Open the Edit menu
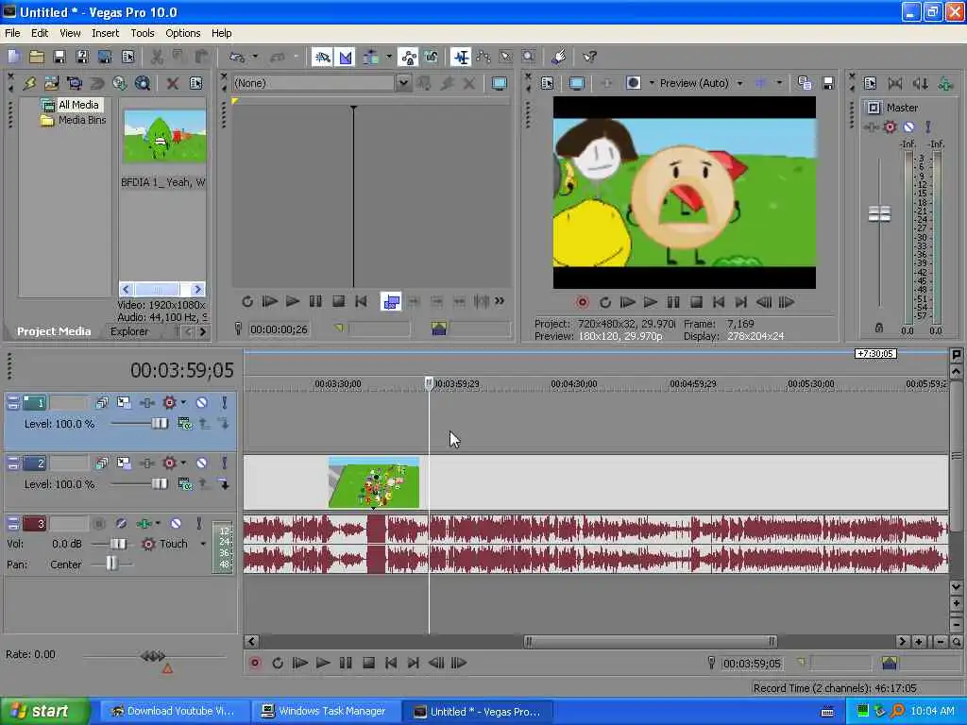The image size is (967, 725). coord(40,33)
